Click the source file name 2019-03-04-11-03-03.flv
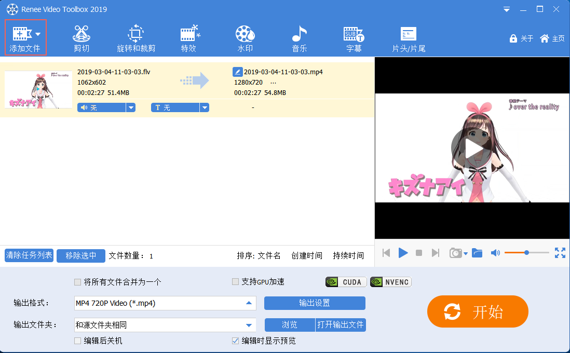The height and width of the screenshot is (353, 570). coord(114,72)
